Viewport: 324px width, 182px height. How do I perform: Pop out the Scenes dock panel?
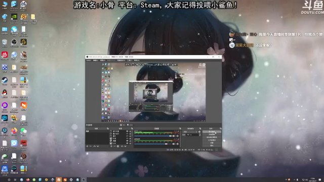click(108, 128)
